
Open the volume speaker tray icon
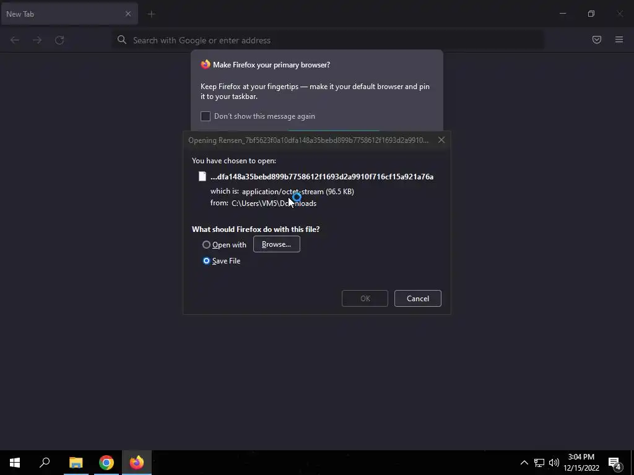click(554, 463)
